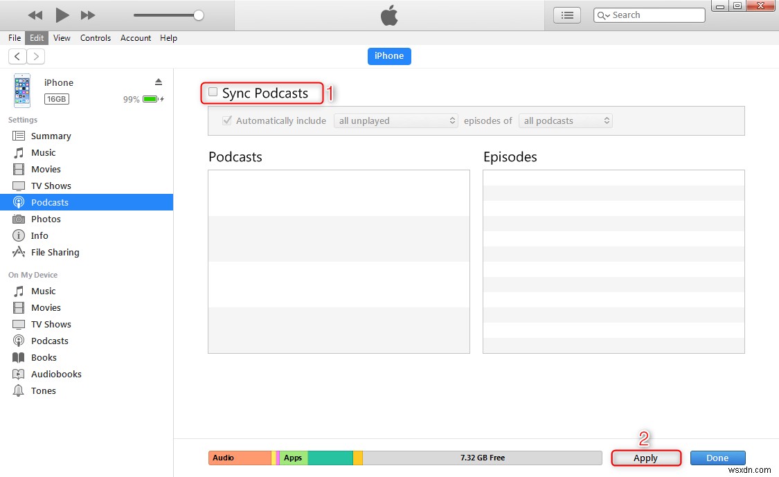Select Tones under On My Device
The image size is (779, 477).
point(43,390)
